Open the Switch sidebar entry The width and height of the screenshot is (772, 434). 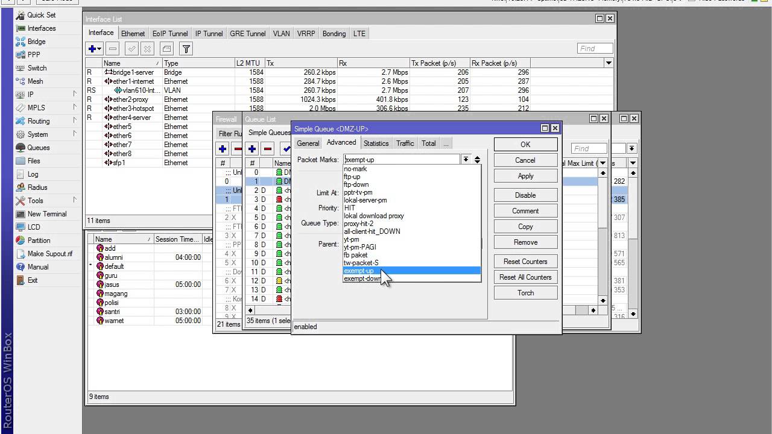(37, 68)
